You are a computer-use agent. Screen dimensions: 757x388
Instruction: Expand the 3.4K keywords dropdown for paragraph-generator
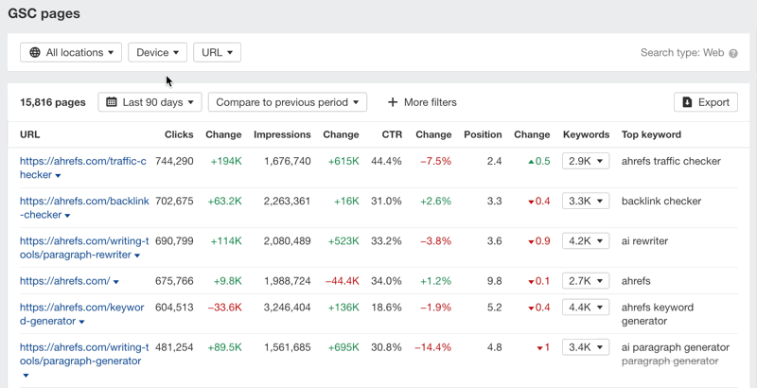pyautogui.click(x=585, y=347)
